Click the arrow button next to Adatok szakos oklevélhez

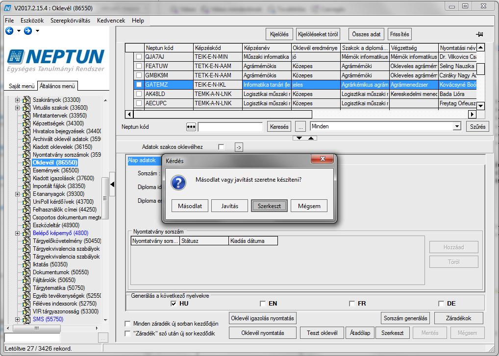[x=239, y=147]
